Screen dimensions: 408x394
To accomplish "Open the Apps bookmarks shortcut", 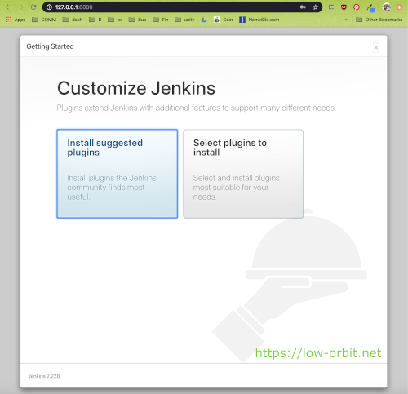I will [x=16, y=20].
